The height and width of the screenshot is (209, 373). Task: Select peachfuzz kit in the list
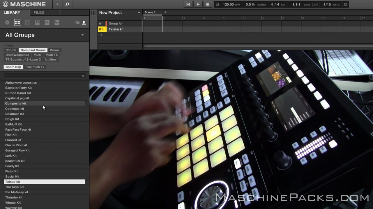coord(44,161)
